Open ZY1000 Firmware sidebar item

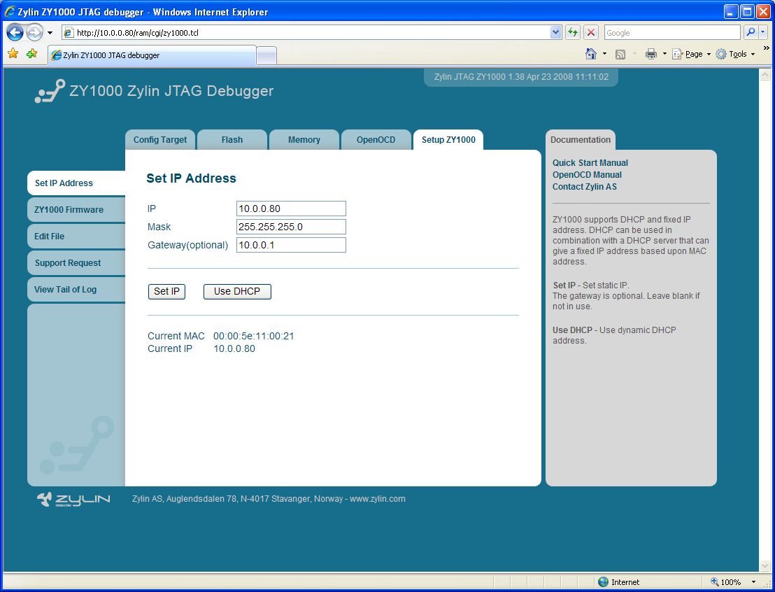pyautogui.click(x=76, y=210)
